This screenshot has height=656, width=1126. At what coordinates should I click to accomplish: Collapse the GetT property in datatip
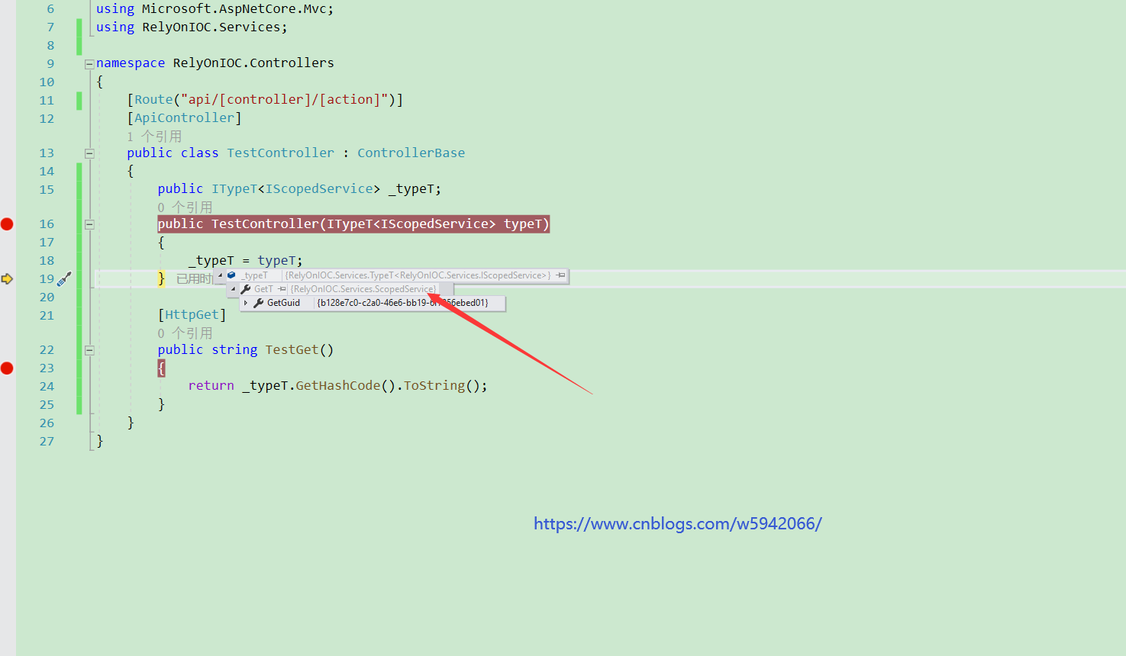point(233,289)
